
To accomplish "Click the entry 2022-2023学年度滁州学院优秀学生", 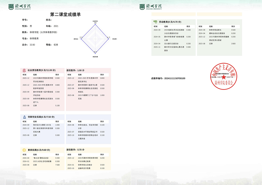I will click(88, 80).
